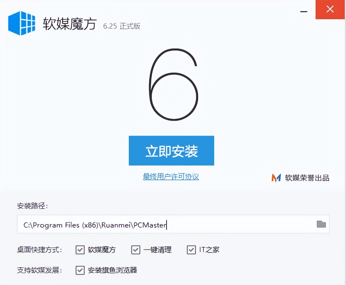Click the 软媒魔方 title text
The width and height of the screenshot is (346, 285).
tap(70, 24)
